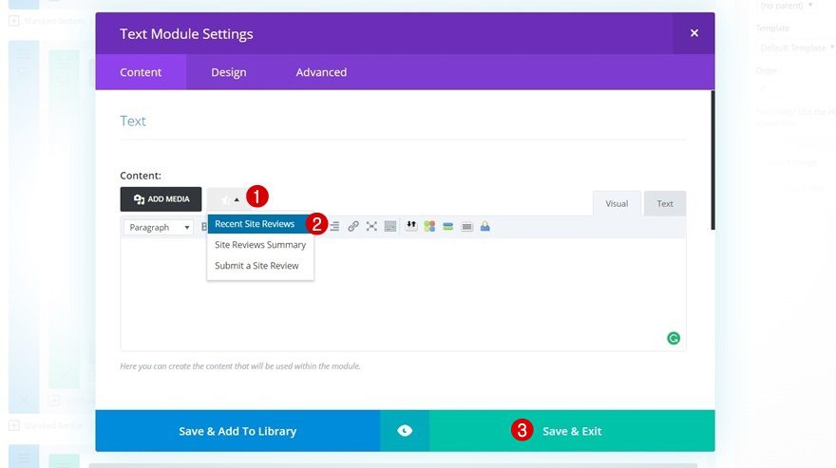Viewport: 836px width, 468px height.
Task: Click the right-align icon in editor toolbar
Action: [334, 227]
